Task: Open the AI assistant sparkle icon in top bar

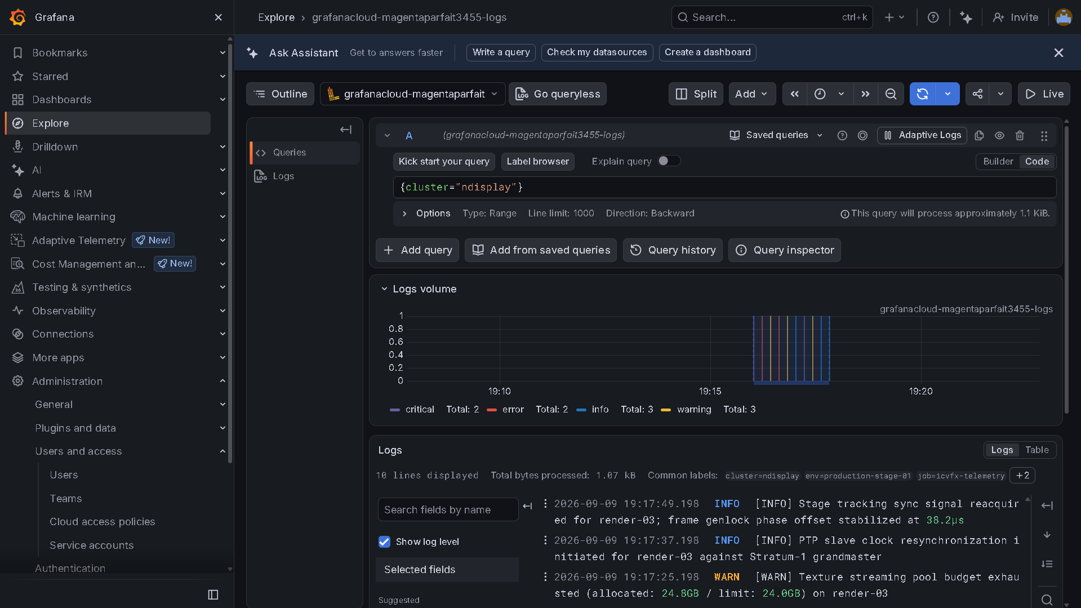Action: 966,17
